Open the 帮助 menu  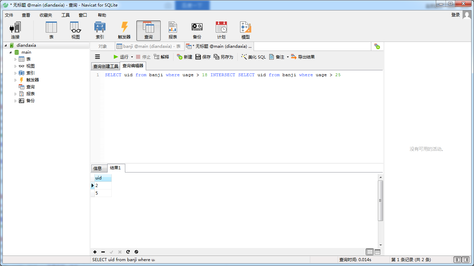click(102, 15)
